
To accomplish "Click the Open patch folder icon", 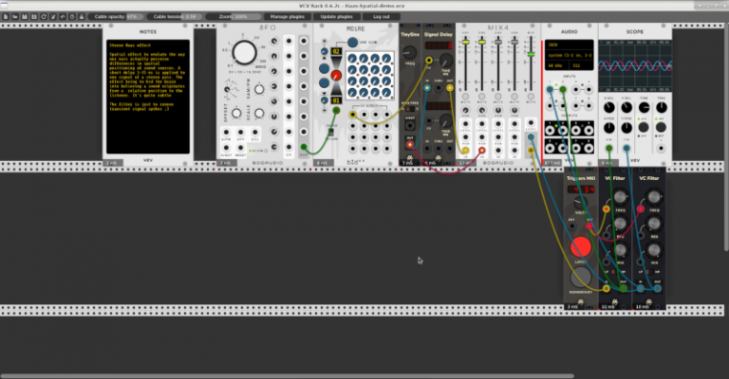I will (15, 17).
